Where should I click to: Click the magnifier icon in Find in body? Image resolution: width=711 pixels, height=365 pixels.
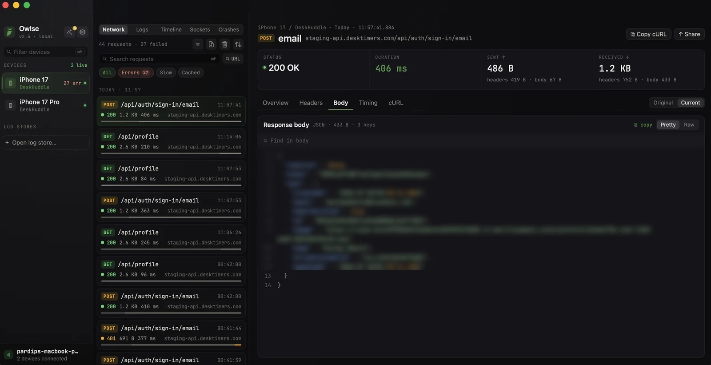[265, 141]
